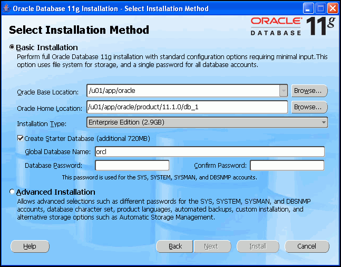This screenshot has height=267, width=341.
Task: Click the Java icon in the title bar
Action: (6, 8)
